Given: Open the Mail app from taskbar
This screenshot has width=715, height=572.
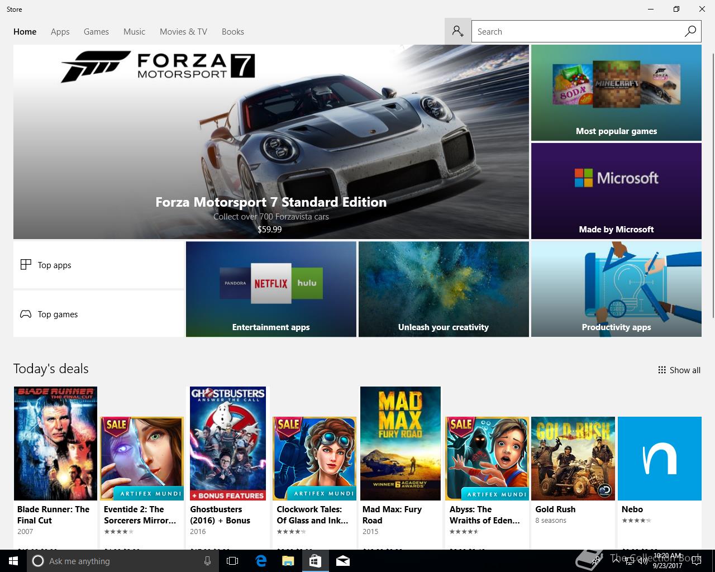Looking at the screenshot, I should click(x=343, y=561).
